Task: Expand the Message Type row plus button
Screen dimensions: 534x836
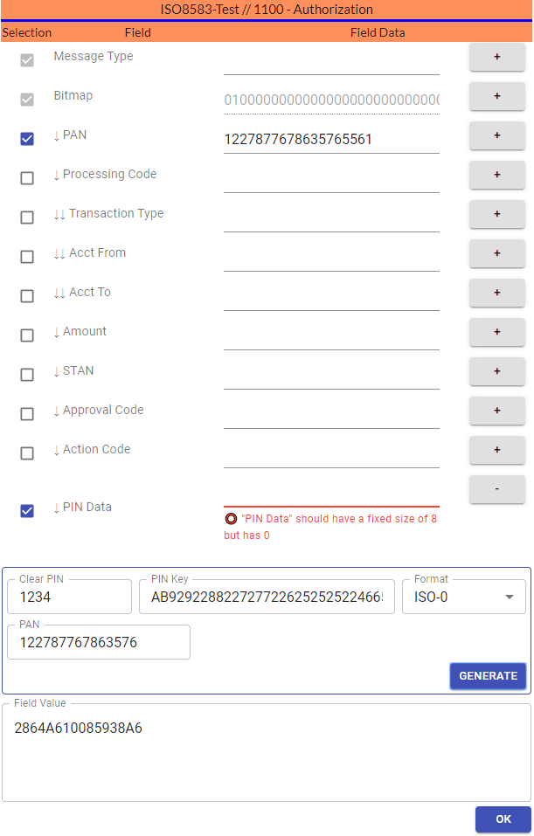Action: pyautogui.click(x=496, y=57)
